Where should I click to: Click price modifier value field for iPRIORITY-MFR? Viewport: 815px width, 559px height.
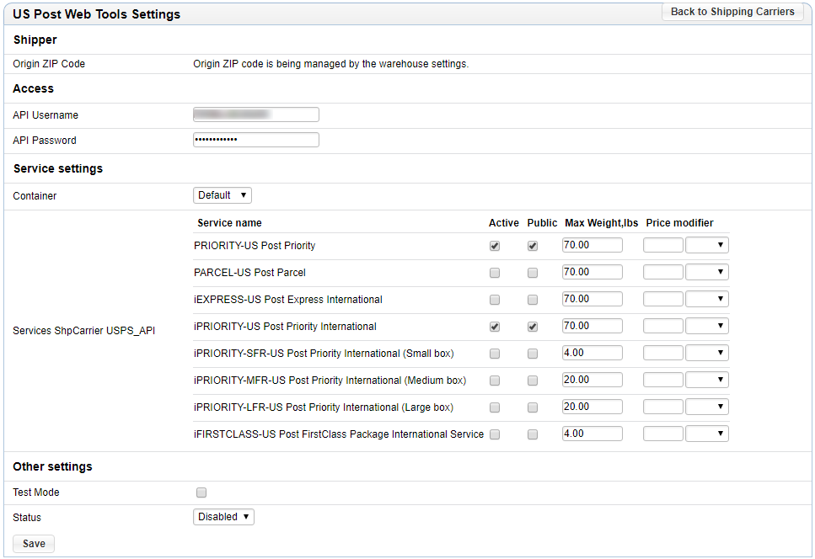point(663,380)
